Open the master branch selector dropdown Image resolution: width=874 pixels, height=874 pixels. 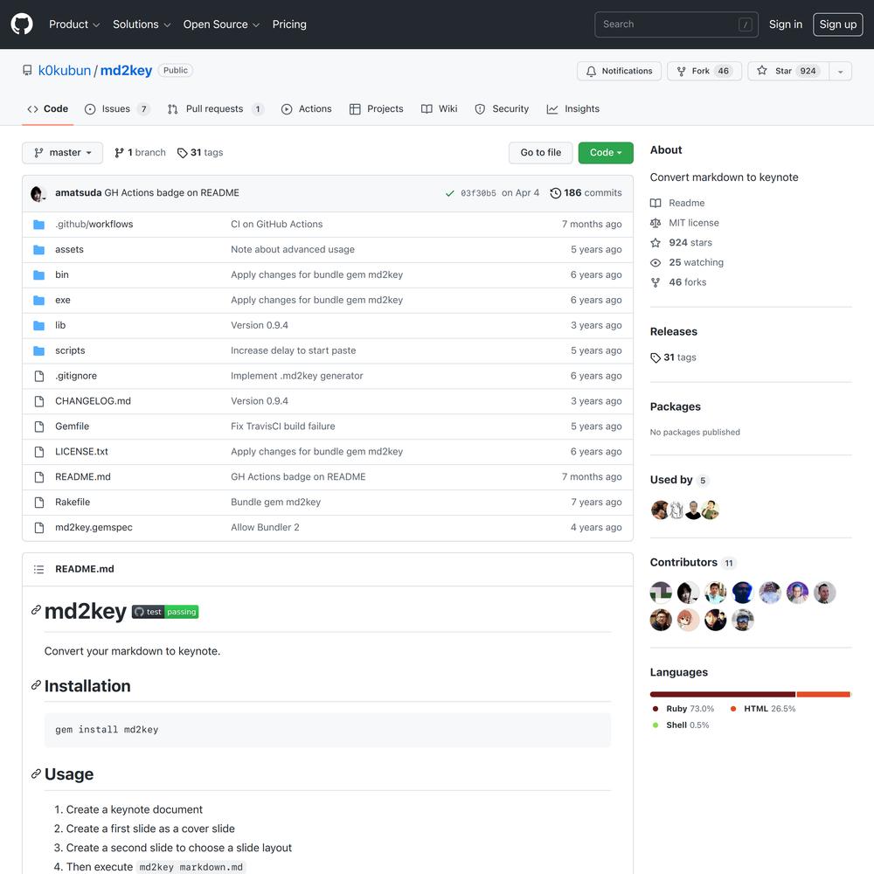(x=62, y=153)
